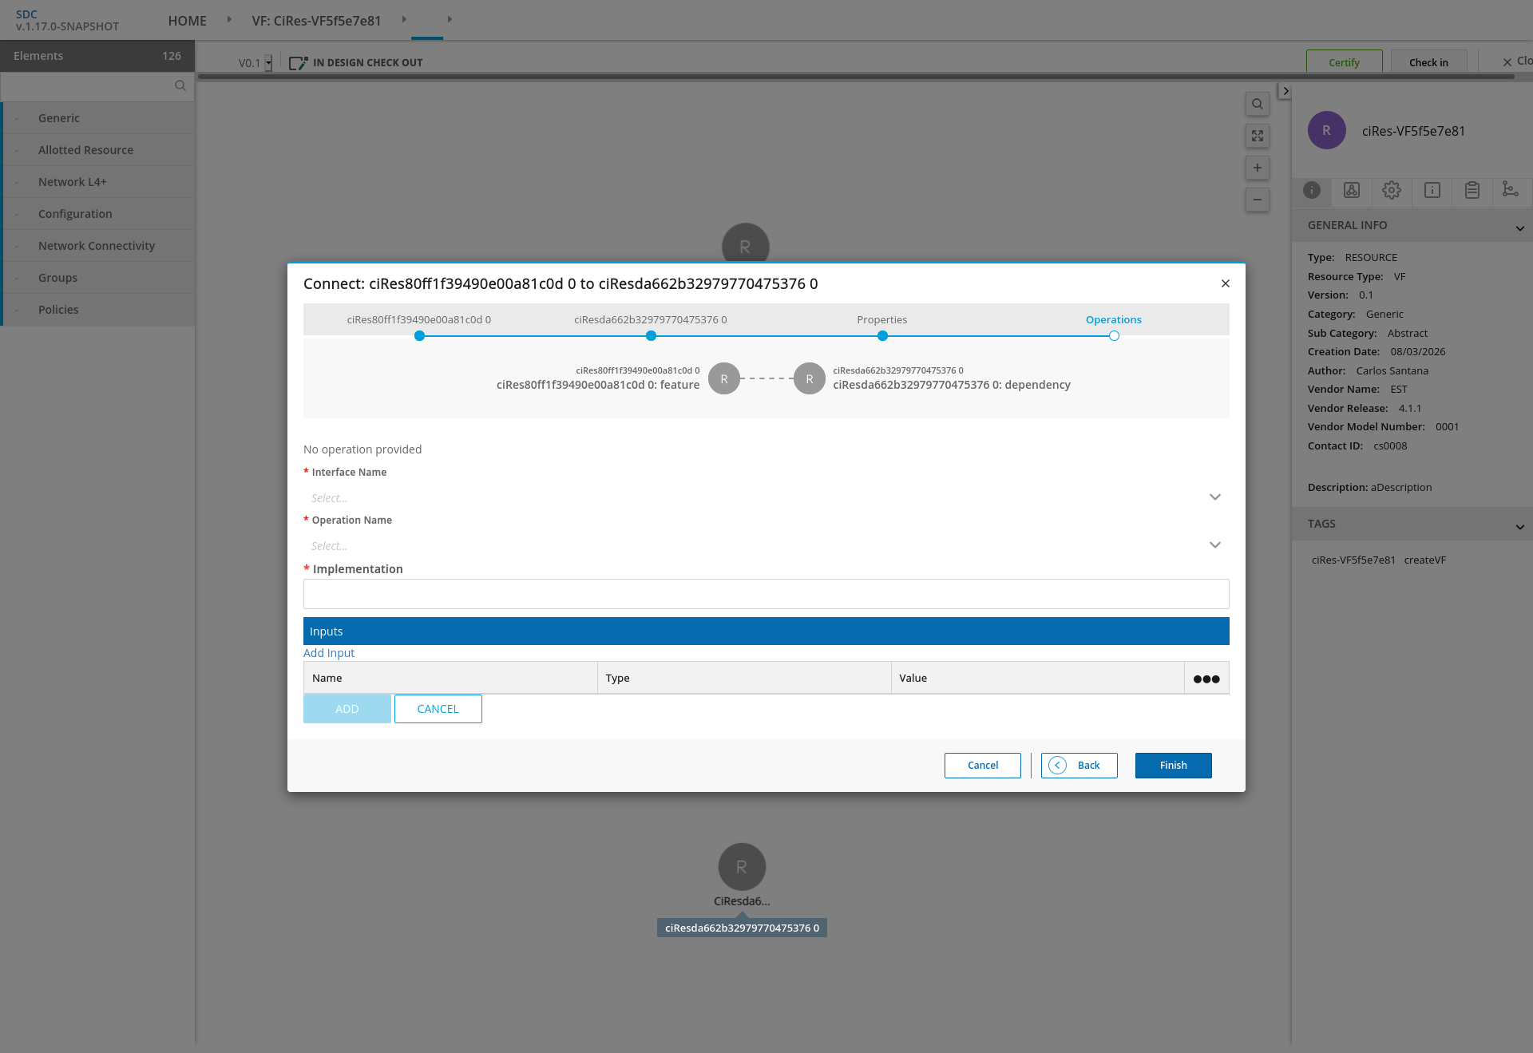Screen dimensions: 1533x1053
Task: Expand the Policies category
Action: pos(97,309)
